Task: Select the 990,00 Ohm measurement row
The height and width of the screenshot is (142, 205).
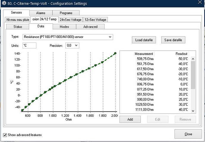Action: pos(155,100)
